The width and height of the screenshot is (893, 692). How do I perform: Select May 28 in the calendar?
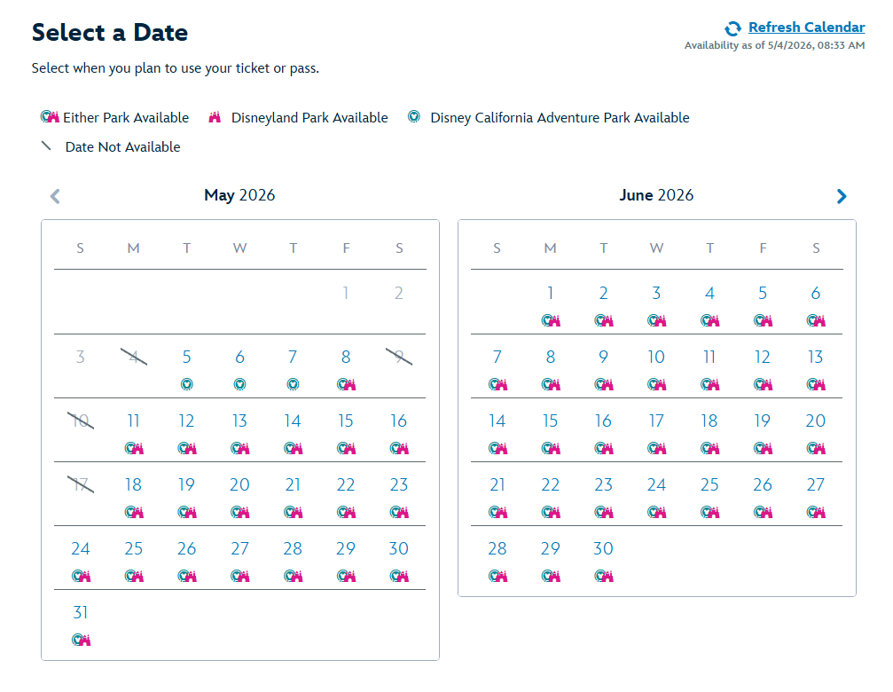pyautogui.click(x=293, y=548)
